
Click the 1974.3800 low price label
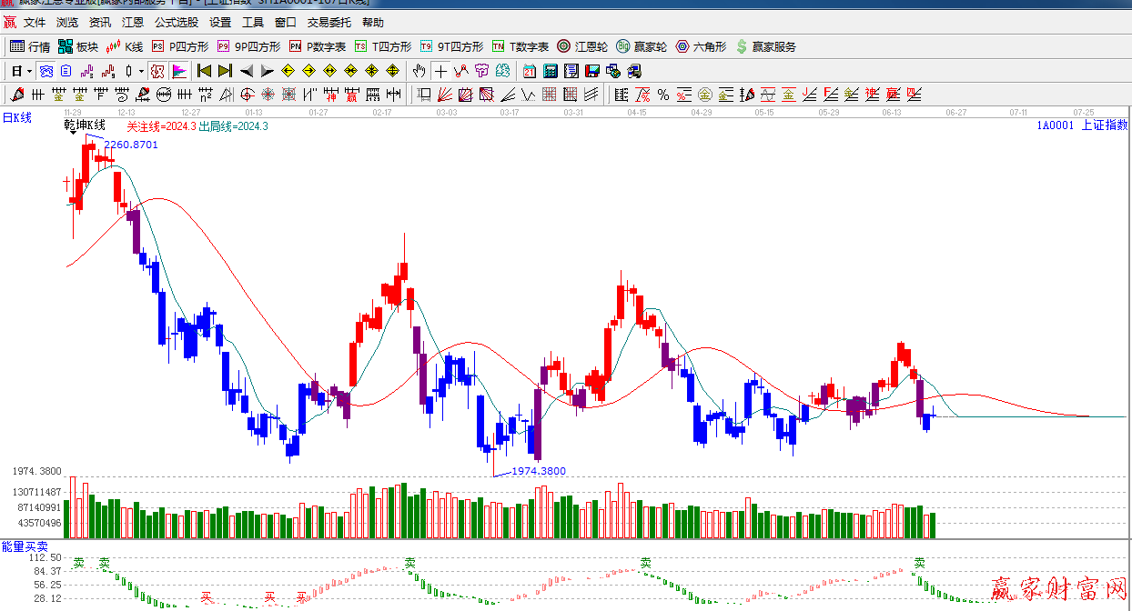[538, 471]
